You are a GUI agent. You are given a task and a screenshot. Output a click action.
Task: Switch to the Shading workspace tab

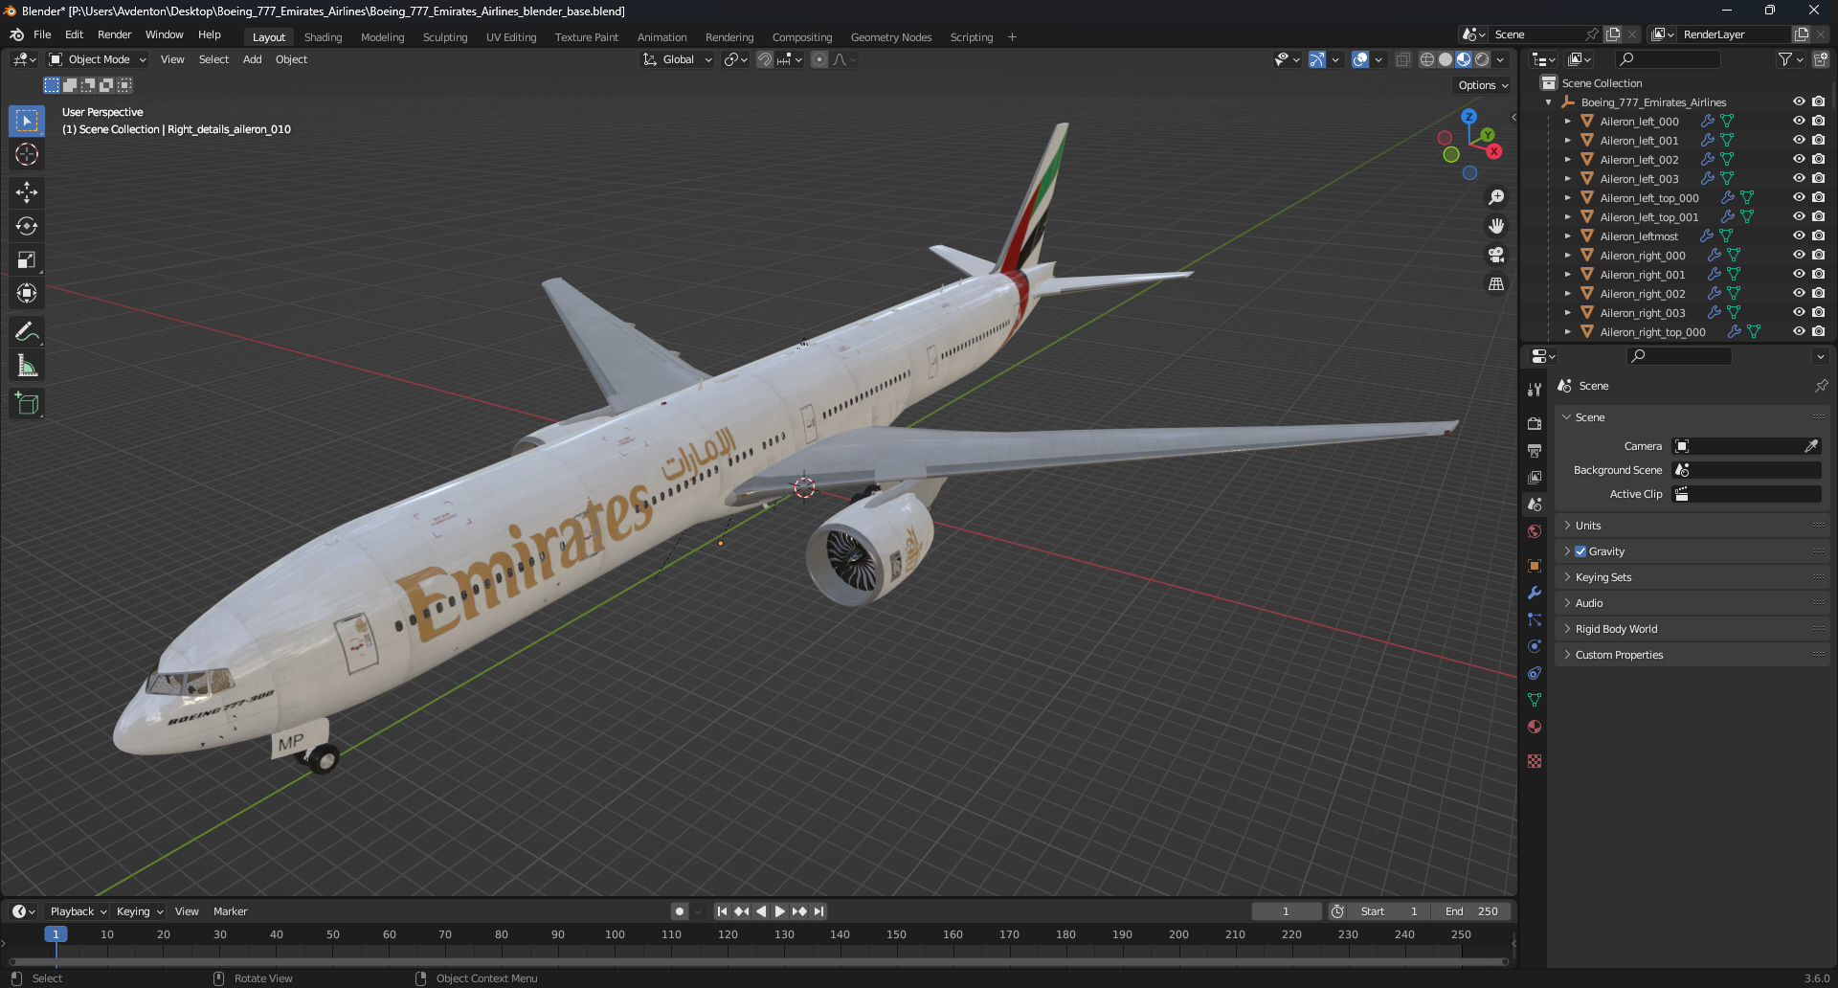[323, 37]
